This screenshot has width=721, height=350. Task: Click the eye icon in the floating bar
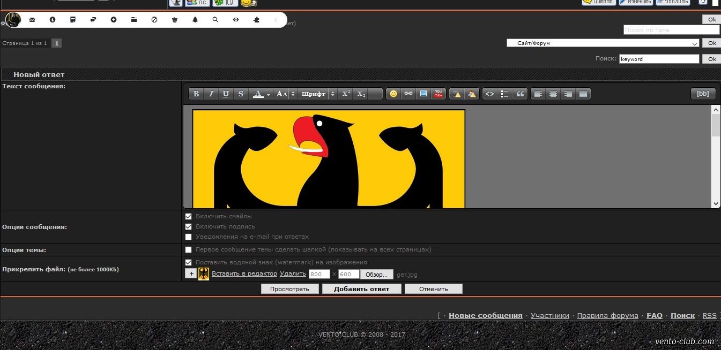pyautogui.click(x=236, y=20)
